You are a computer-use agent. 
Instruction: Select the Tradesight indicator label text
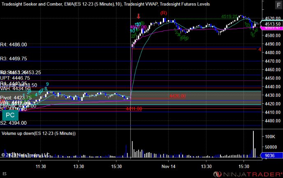(x=106, y=4)
